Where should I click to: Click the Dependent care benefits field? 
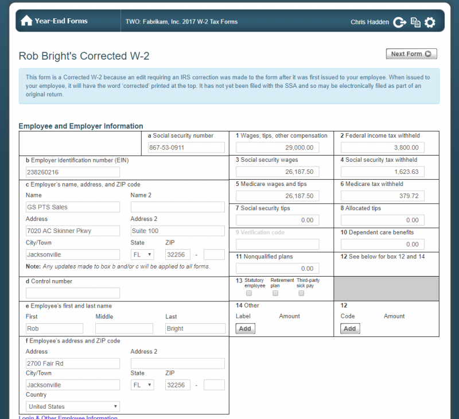click(x=382, y=244)
